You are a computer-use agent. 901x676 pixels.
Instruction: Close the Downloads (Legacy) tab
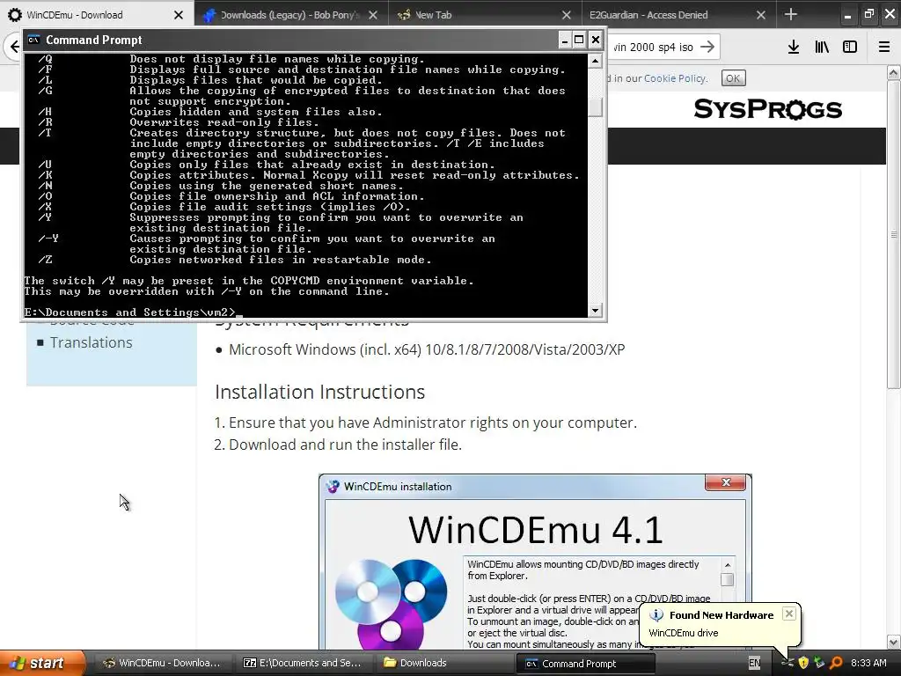(373, 15)
